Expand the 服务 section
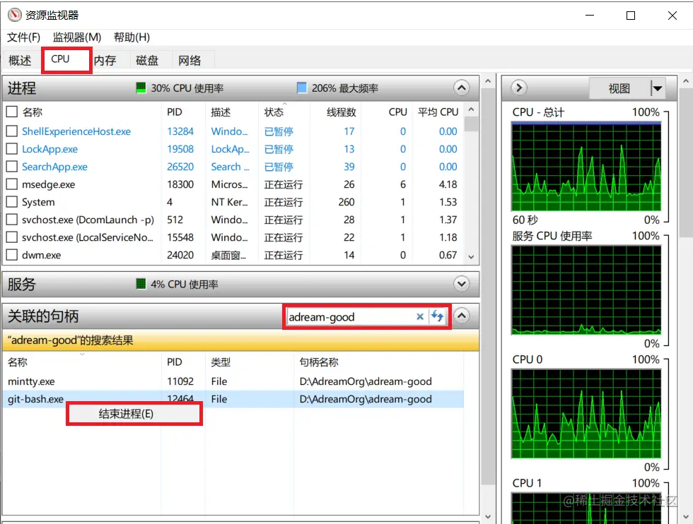The width and height of the screenshot is (693, 524). pyautogui.click(x=462, y=284)
